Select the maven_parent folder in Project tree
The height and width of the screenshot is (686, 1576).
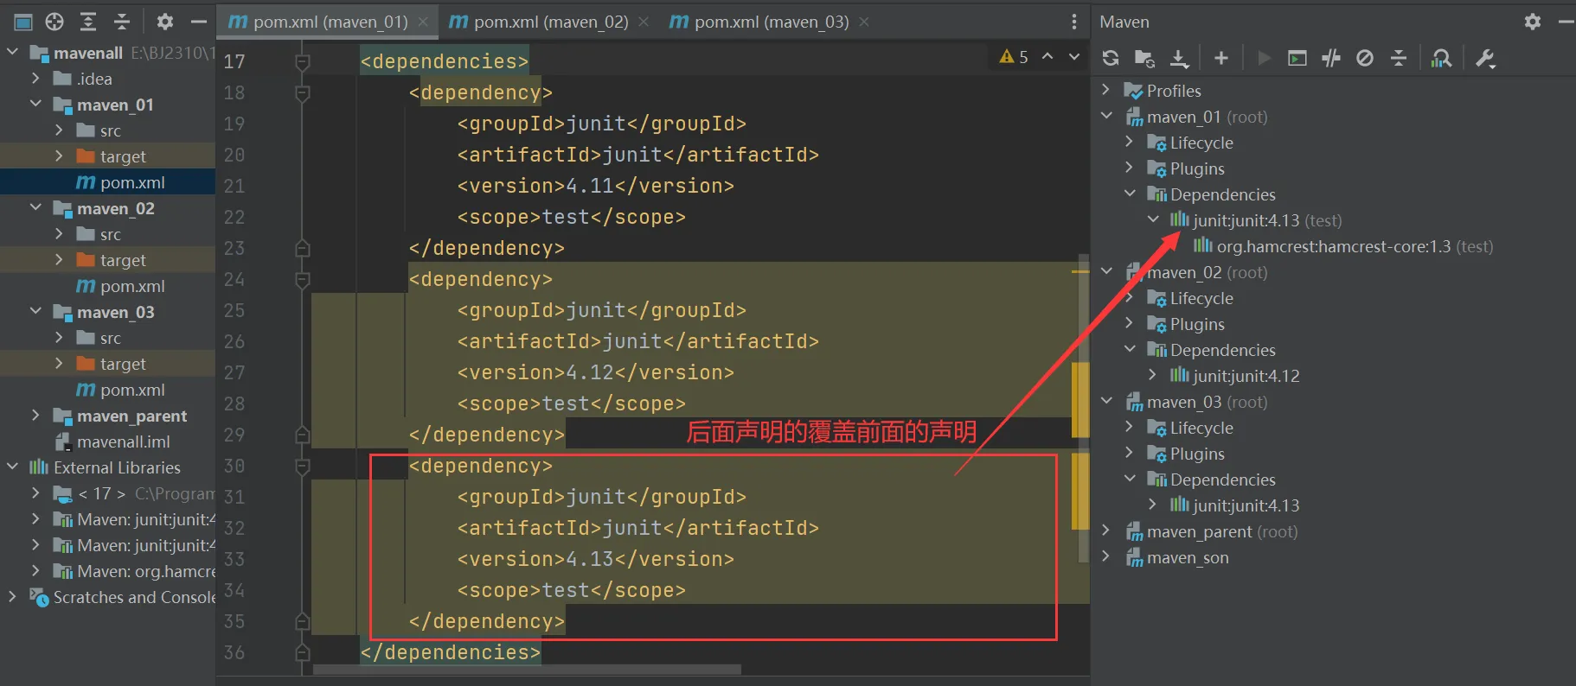coord(119,416)
